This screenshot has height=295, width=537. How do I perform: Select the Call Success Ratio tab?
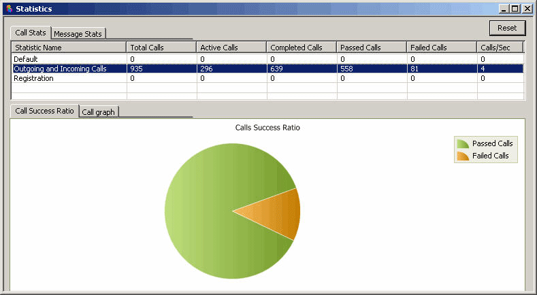click(44, 111)
